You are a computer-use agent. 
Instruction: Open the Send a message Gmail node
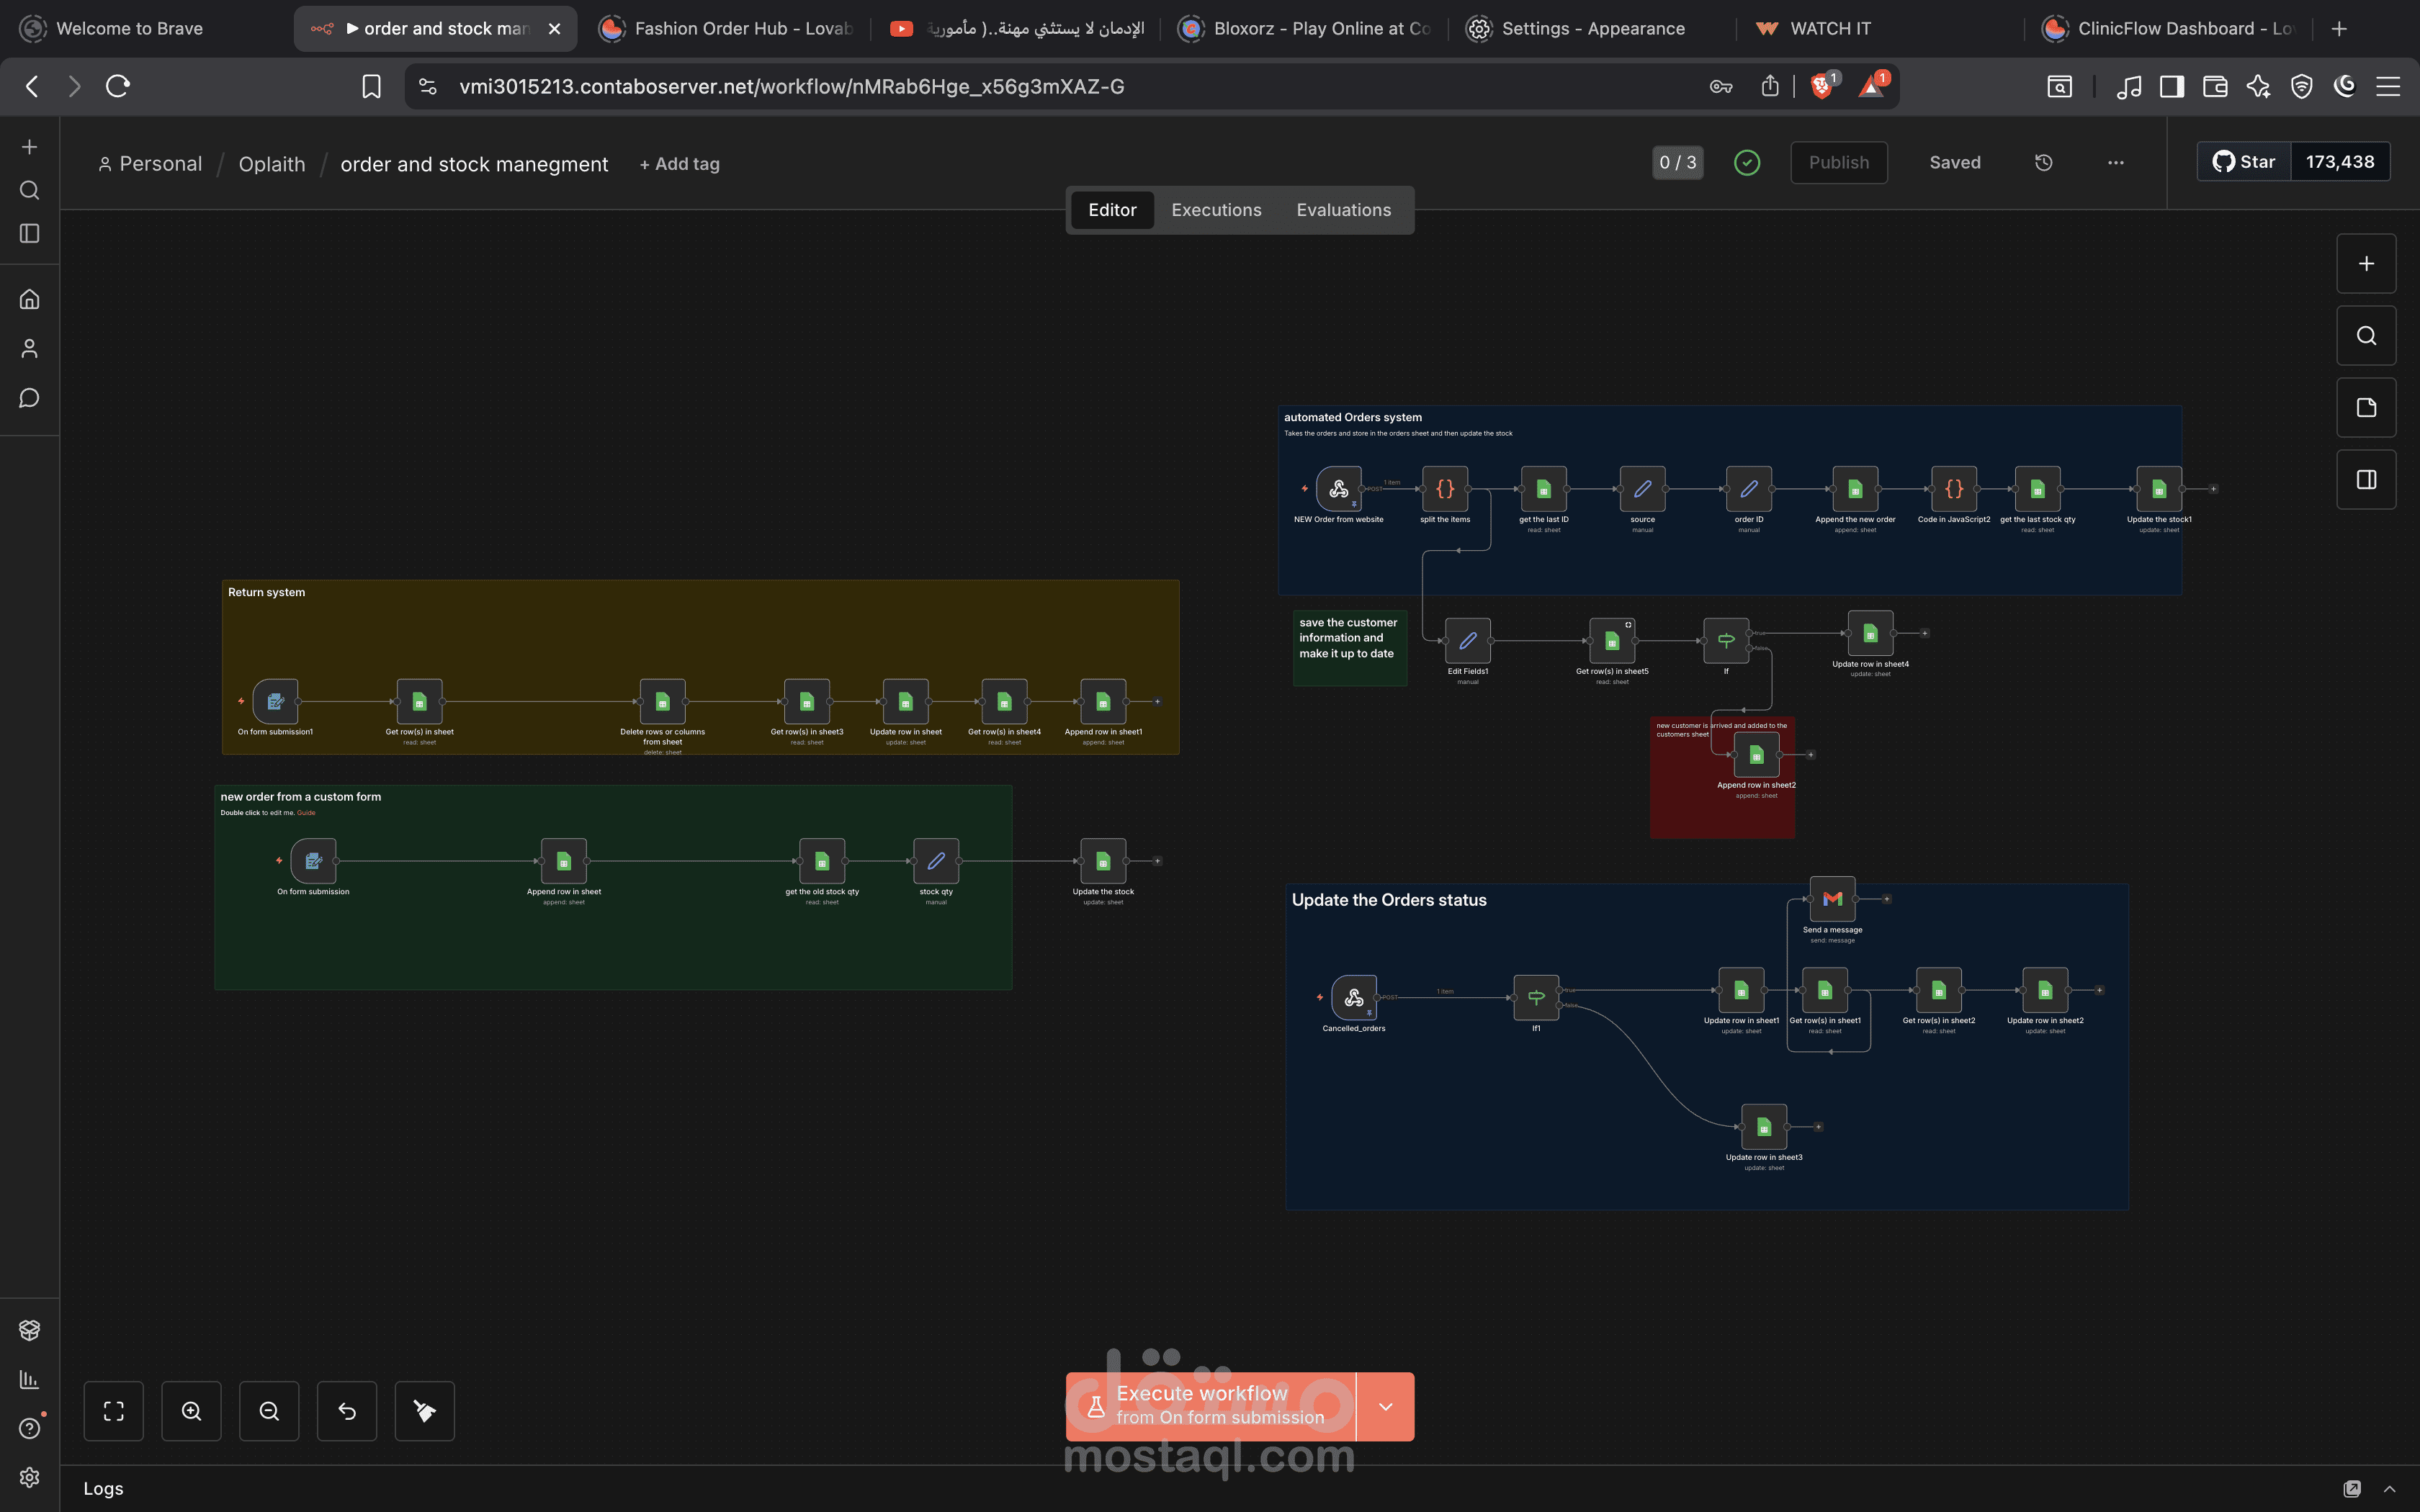click(1832, 899)
